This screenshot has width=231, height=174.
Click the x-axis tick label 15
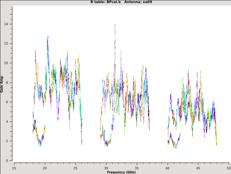click(x=14, y=168)
